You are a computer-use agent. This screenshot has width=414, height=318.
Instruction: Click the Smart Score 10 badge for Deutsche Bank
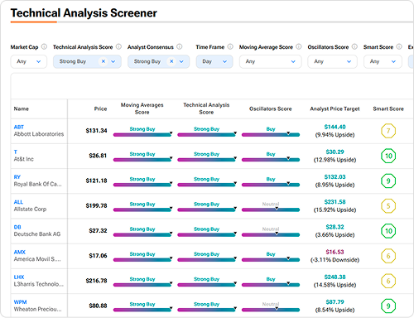(x=388, y=231)
